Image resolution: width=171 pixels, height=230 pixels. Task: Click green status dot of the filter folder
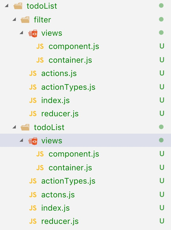[161, 19]
